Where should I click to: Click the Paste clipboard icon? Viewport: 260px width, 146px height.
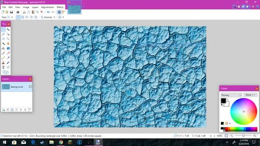coord(33,12)
